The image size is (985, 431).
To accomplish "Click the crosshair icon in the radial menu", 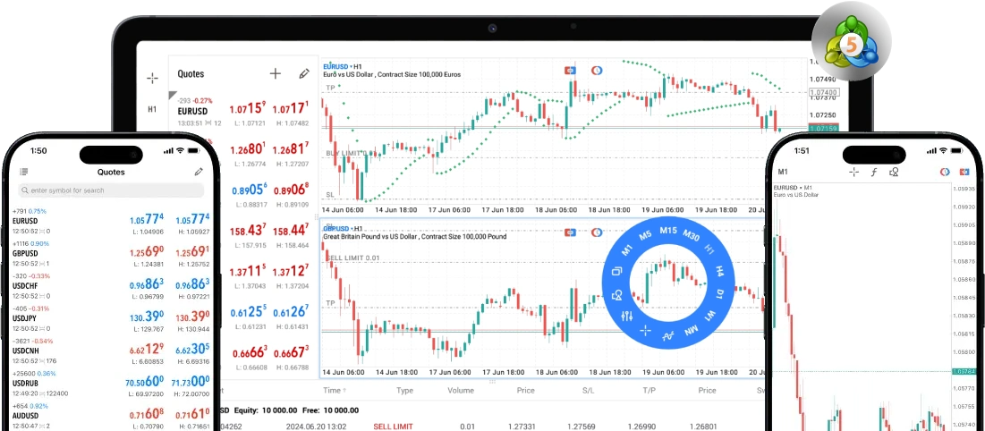I will (644, 330).
